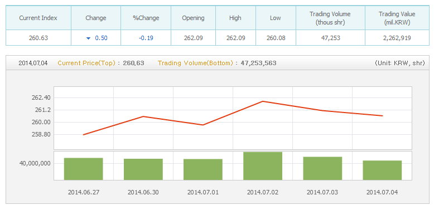
Task: Click the volume figure 47,253,563
Action: (x=258, y=63)
